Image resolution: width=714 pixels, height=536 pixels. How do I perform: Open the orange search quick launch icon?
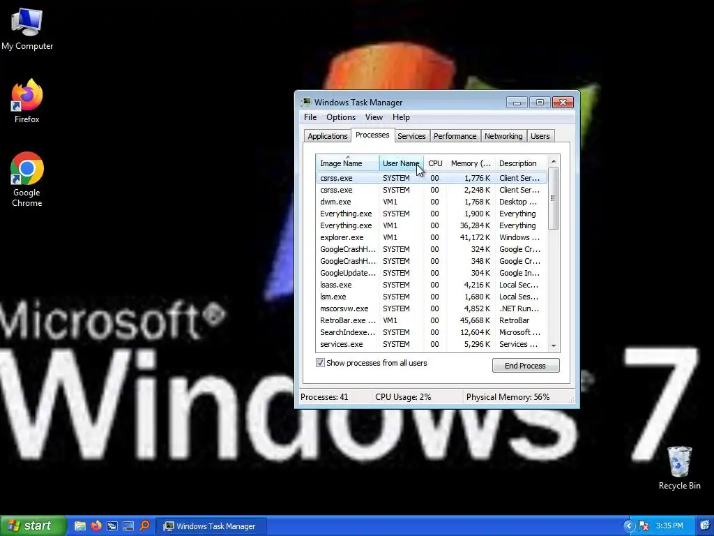pyautogui.click(x=144, y=526)
